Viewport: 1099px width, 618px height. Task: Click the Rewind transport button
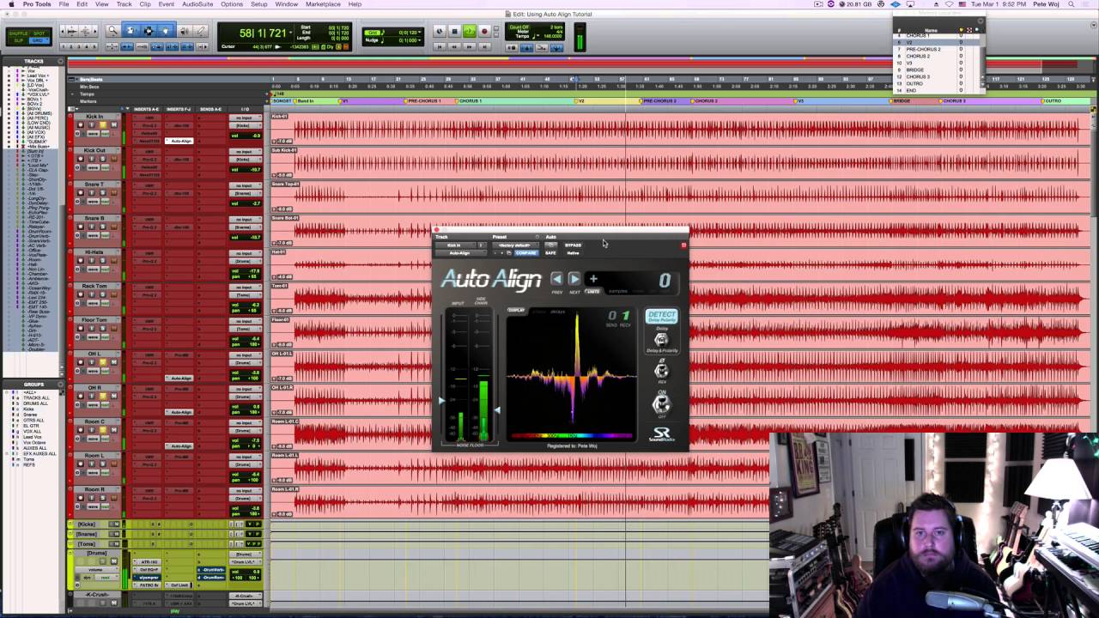[454, 46]
